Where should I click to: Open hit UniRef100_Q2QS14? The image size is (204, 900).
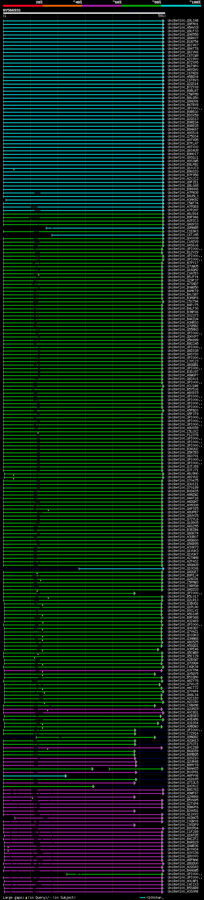[183, 84]
